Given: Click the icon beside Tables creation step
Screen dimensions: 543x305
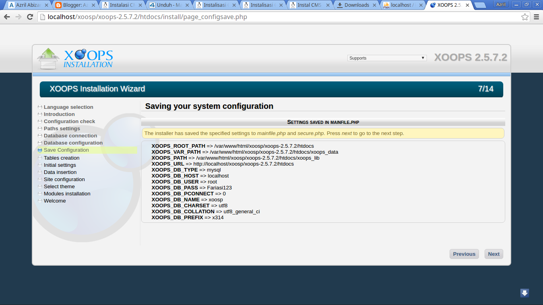Looking at the screenshot, I should coord(40,158).
